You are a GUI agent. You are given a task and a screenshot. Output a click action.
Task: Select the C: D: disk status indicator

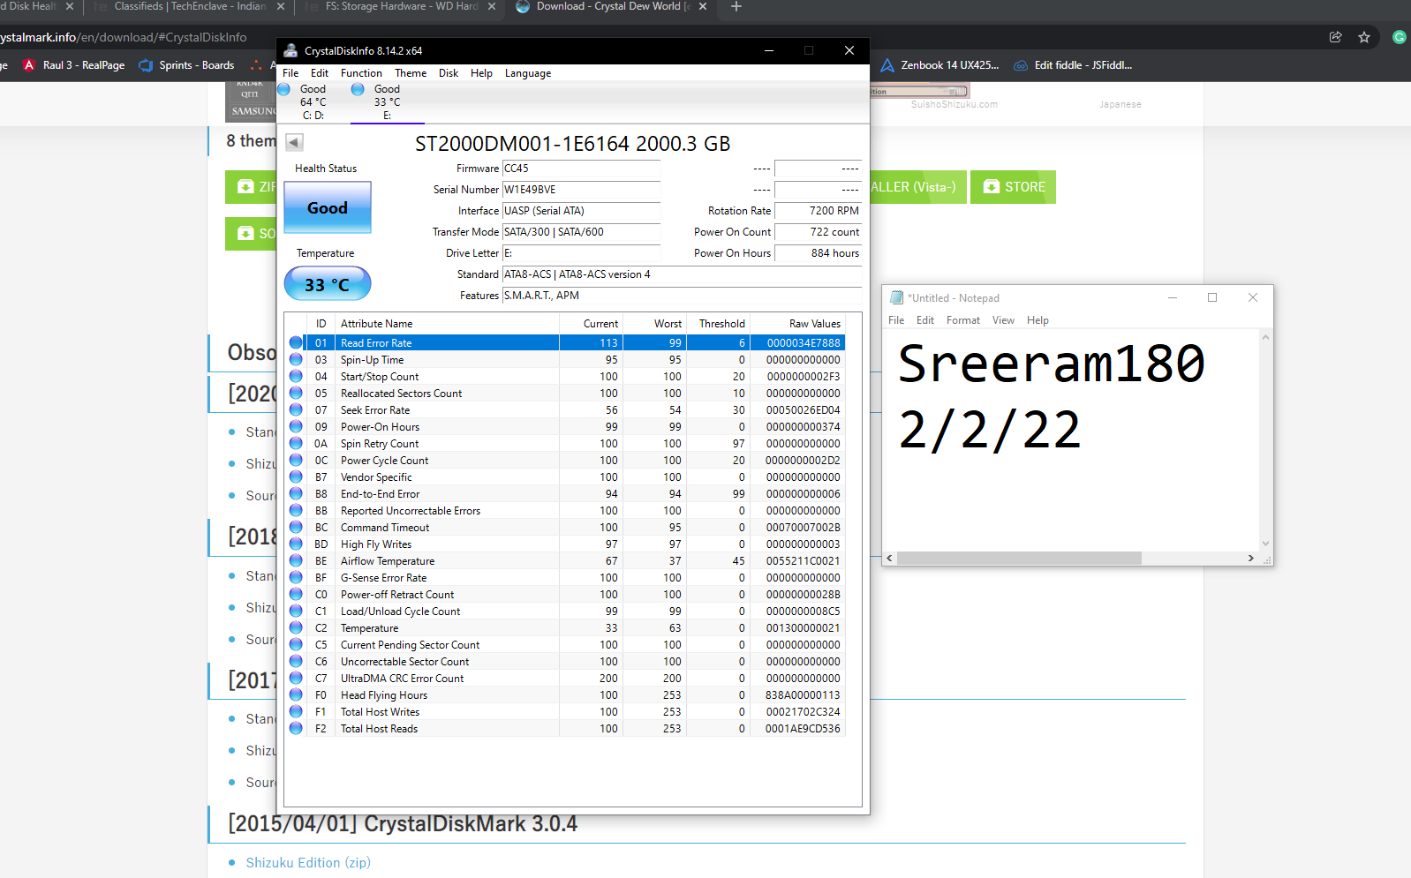tap(313, 102)
